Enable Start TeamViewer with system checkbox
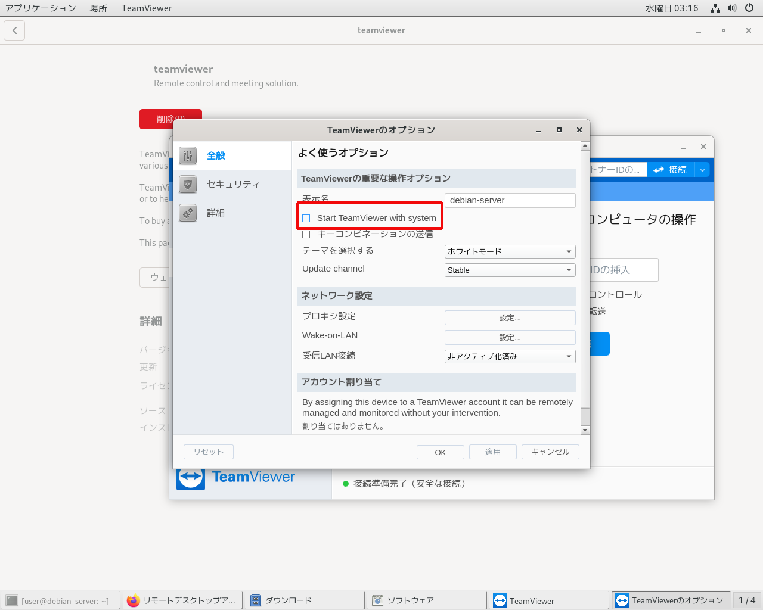The image size is (763, 610). coord(306,218)
